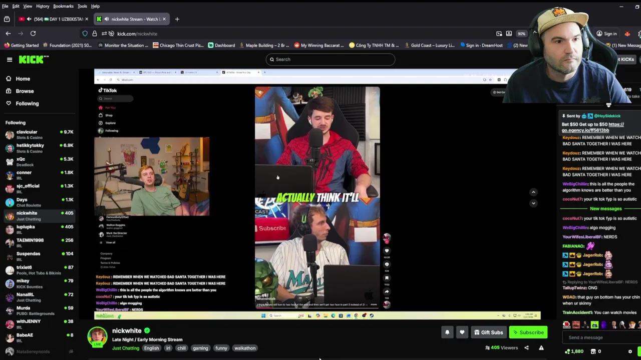Open xQc's channel in Following list
The image size is (641, 360).
point(39,161)
